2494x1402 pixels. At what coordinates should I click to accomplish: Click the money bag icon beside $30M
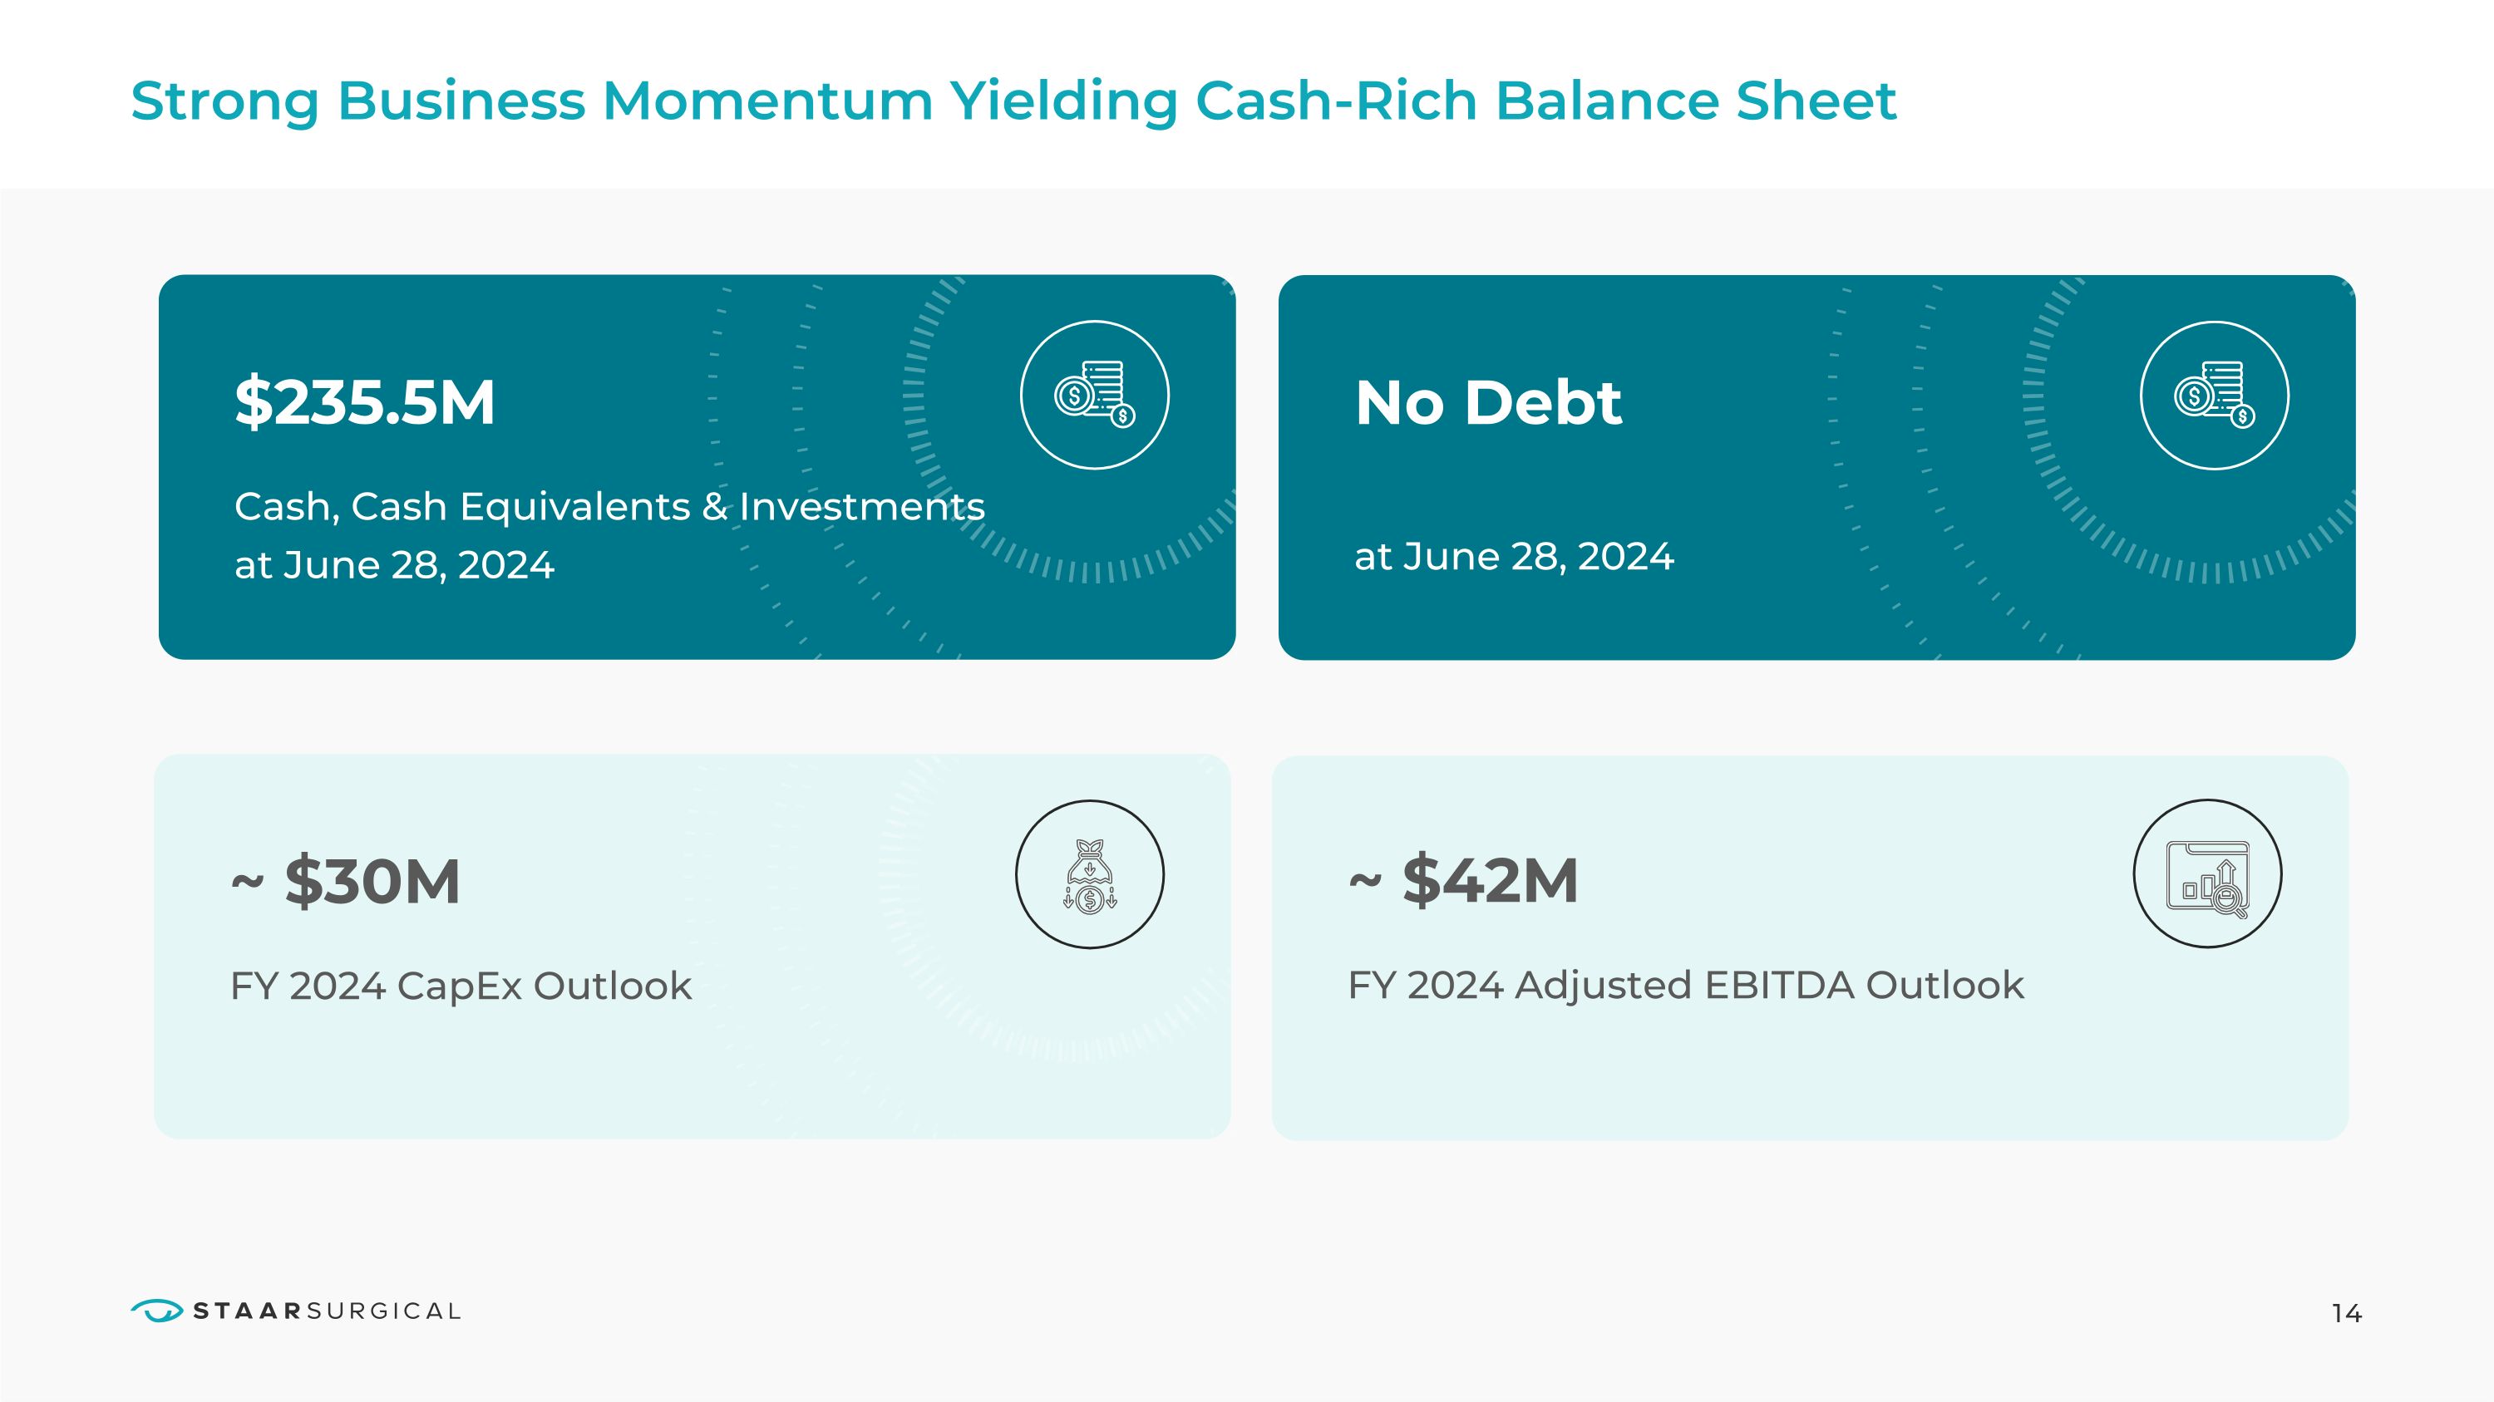point(1089,874)
